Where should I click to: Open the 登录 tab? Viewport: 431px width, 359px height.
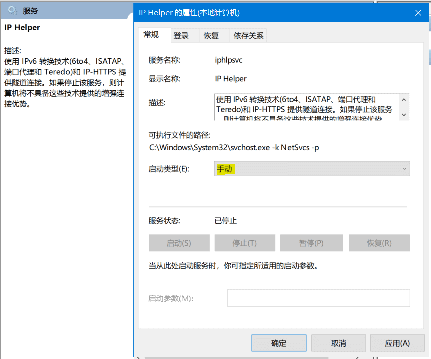coord(181,36)
